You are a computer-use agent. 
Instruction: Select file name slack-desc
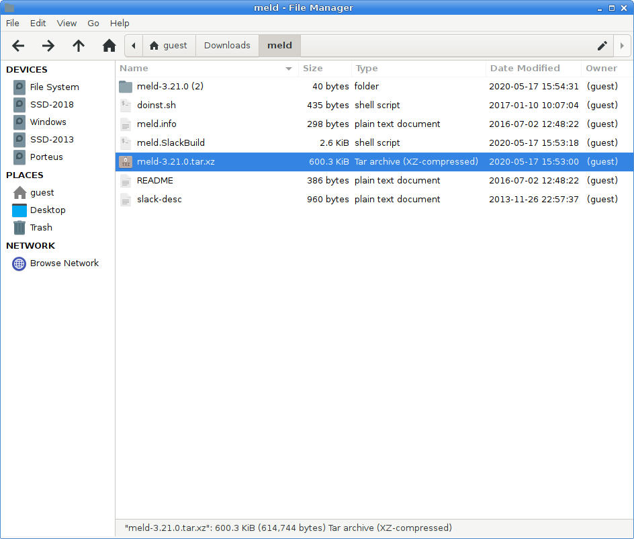(x=159, y=199)
